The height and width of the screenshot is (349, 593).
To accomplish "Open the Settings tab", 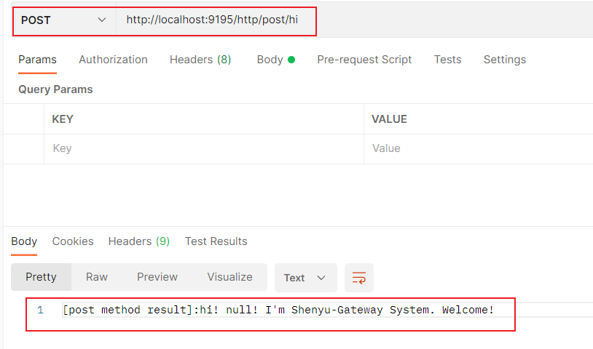I will (504, 60).
